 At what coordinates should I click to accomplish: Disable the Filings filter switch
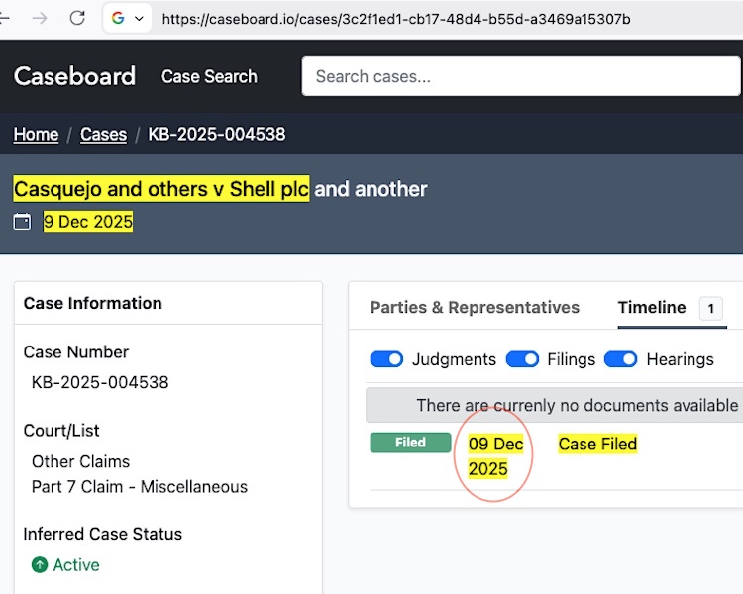tap(522, 359)
